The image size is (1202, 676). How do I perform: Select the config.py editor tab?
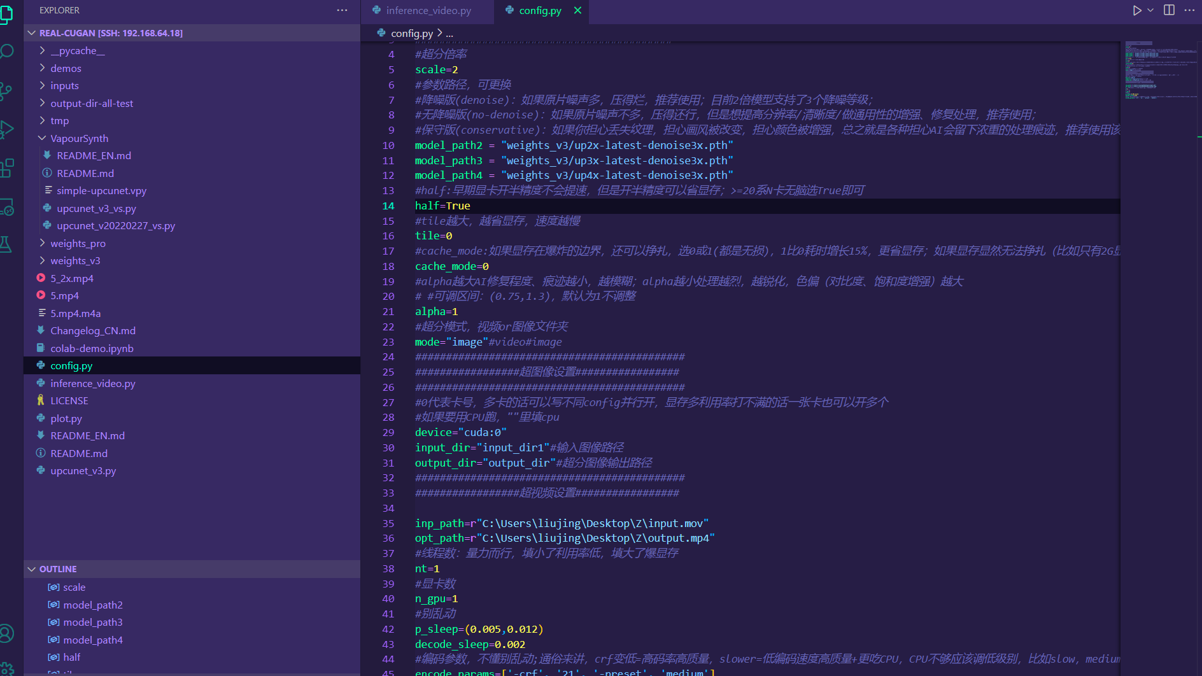tap(540, 10)
